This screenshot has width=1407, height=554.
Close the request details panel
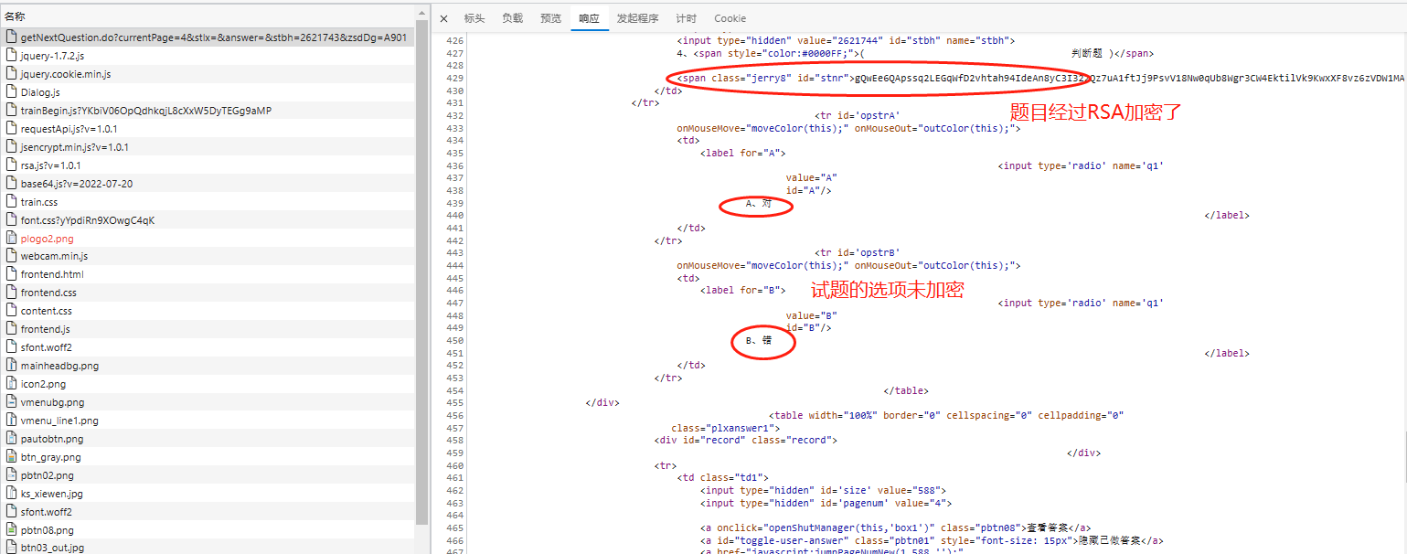[443, 18]
